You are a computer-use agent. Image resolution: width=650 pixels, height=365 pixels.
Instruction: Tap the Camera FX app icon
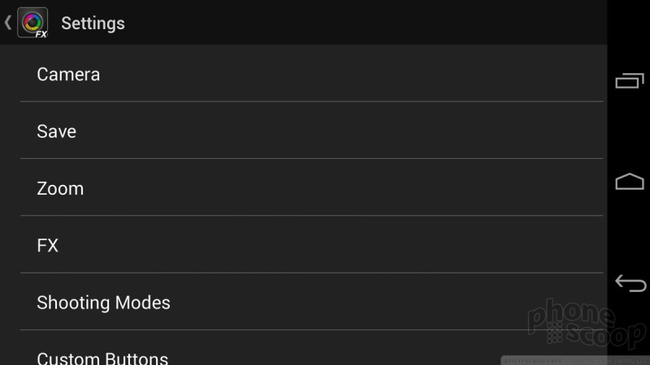click(x=32, y=23)
